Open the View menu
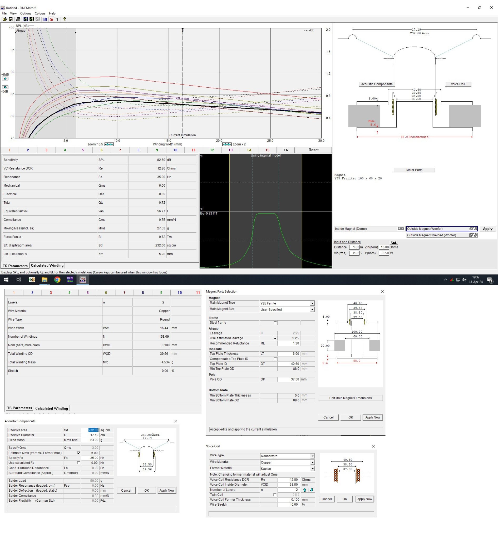 (13, 13)
